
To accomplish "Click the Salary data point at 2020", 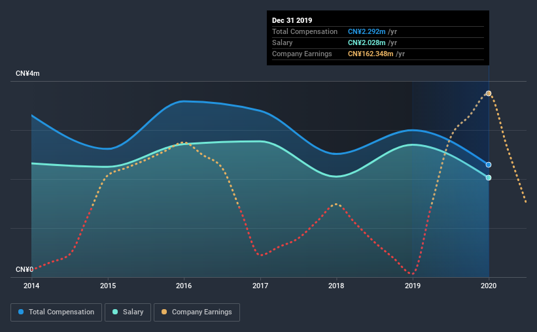I will (489, 178).
